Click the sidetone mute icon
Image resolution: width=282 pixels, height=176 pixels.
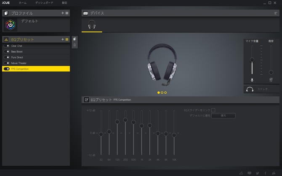click(271, 80)
